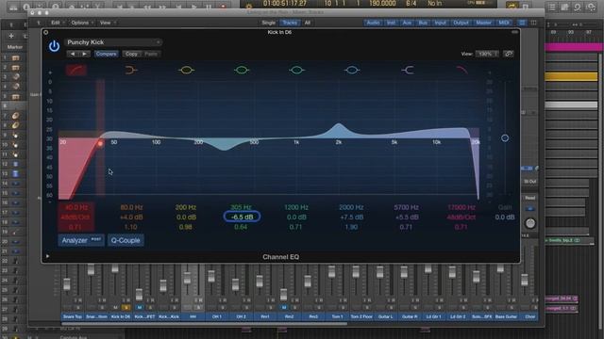Toggle the yellow 200 Hz bell band icon
604x339 pixels.
click(187, 70)
